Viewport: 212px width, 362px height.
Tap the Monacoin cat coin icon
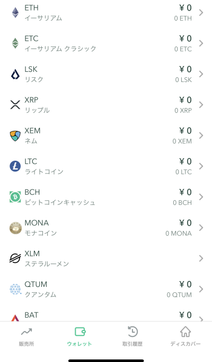pyautogui.click(x=15, y=228)
